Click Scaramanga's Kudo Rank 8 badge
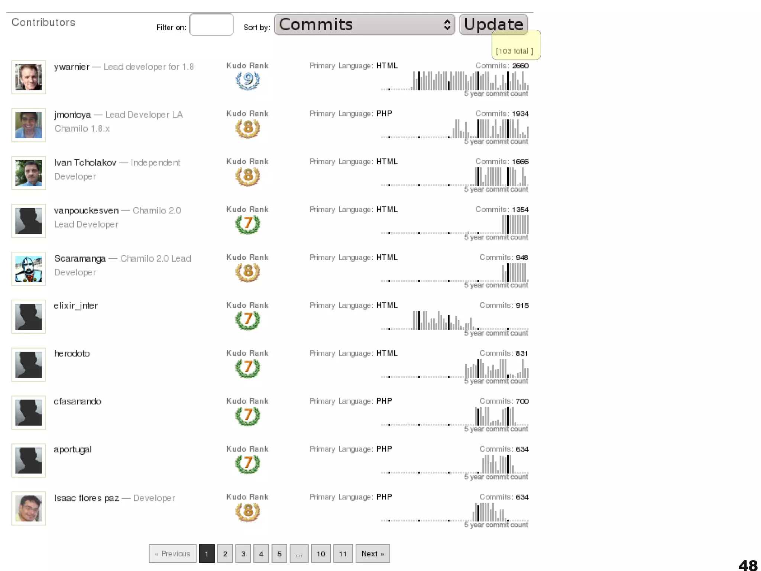The width and height of the screenshot is (761, 571). [x=247, y=272]
